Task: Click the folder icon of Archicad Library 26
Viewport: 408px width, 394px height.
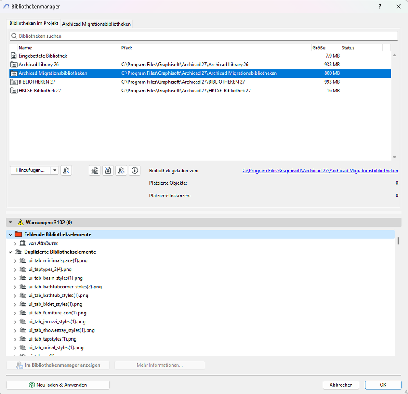Action: [x=14, y=65]
